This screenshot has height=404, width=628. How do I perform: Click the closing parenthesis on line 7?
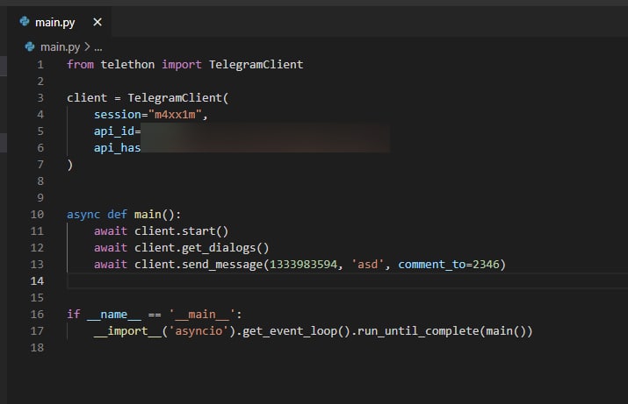click(70, 165)
